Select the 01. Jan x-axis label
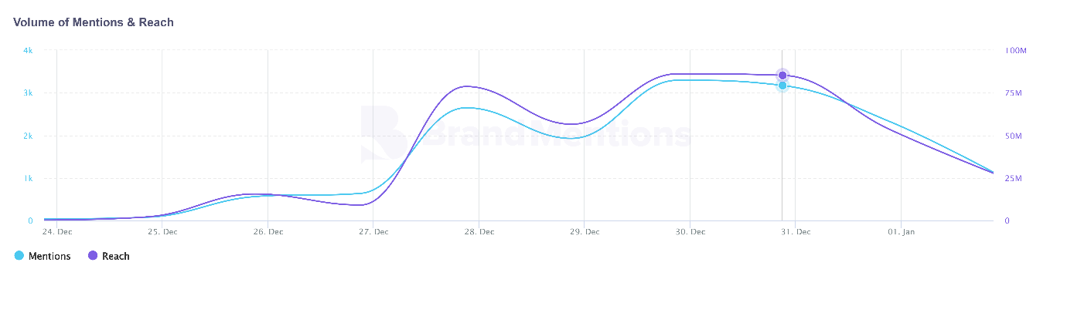The height and width of the screenshot is (323, 1067). [x=901, y=232]
